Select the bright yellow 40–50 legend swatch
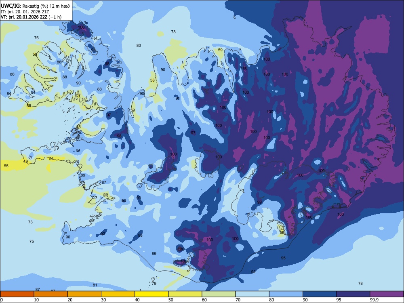This screenshot has width=404, height=303. coord(151,294)
